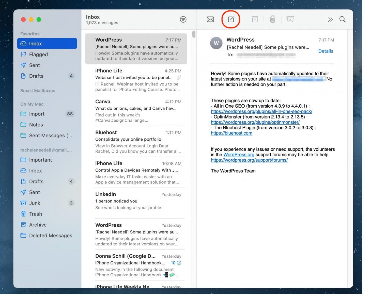The width and height of the screenshot is (370, 302).
Task: Expand the hidden toolbar actions chevron
Action: point(330,19)
